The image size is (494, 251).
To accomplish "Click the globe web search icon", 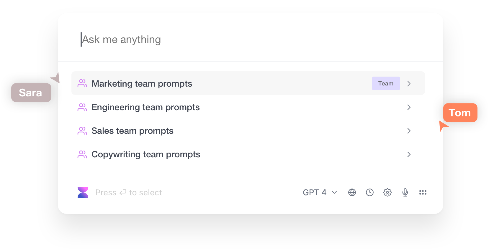I will (x=352, y=192).
